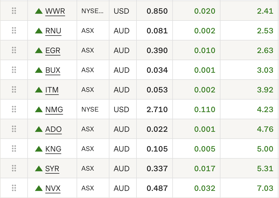Open the SYR stock link
279x198 pixels.
[x=52, y=169]
